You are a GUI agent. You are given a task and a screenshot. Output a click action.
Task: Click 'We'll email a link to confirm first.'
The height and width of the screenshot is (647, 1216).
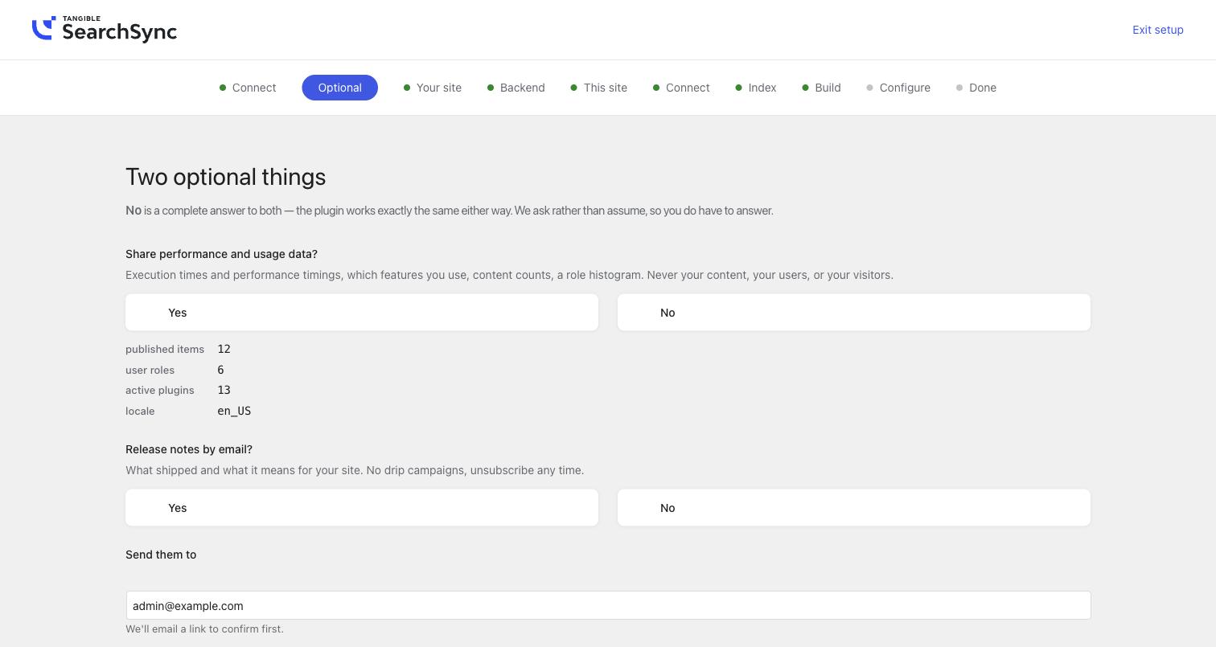(204, 629)
